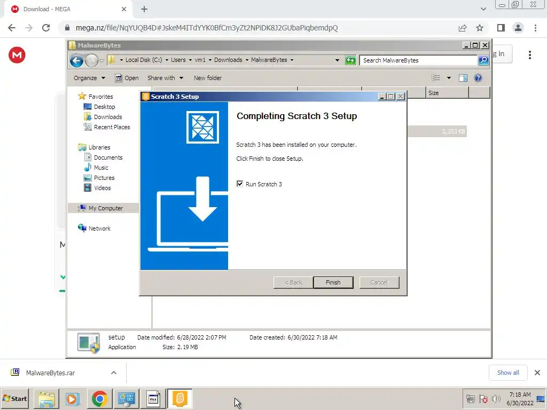Open Documents library
The image size is (547, 410).
click(108, 157)
